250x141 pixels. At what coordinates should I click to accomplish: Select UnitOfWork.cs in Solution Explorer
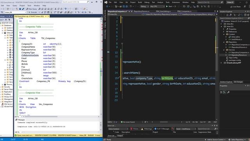tap(237, 39)
